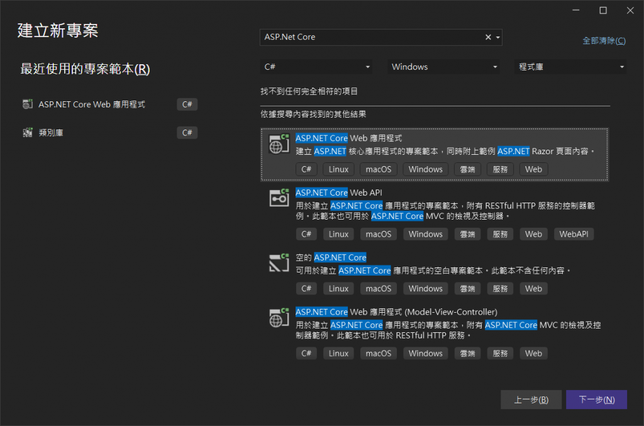
Task: Open the search history dropdown arrow
Action: (x=498, y=37)
